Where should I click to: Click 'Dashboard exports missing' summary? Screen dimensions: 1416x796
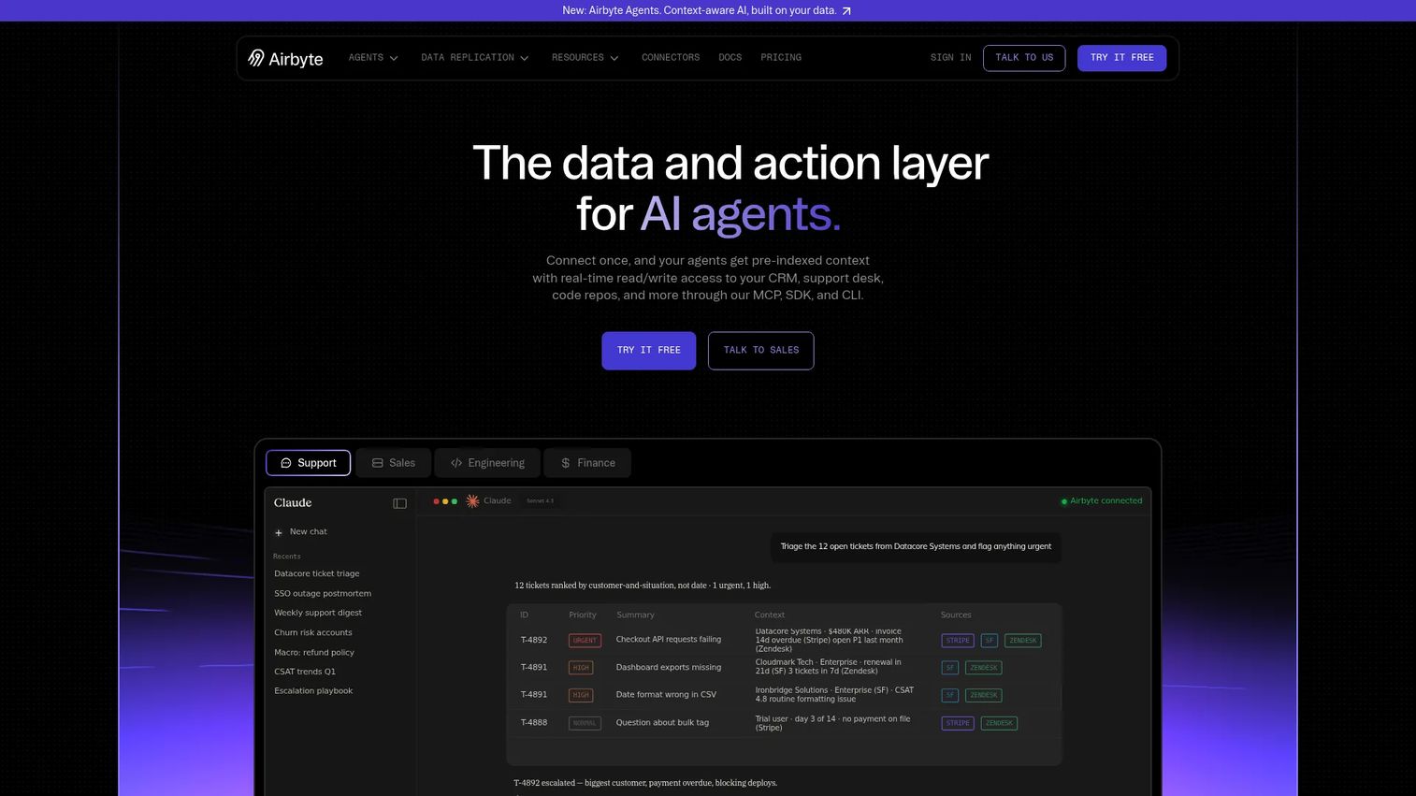point(669,668)
